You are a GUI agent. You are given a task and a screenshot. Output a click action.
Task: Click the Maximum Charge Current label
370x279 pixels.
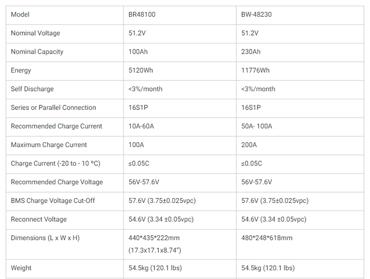click(49, 145)
